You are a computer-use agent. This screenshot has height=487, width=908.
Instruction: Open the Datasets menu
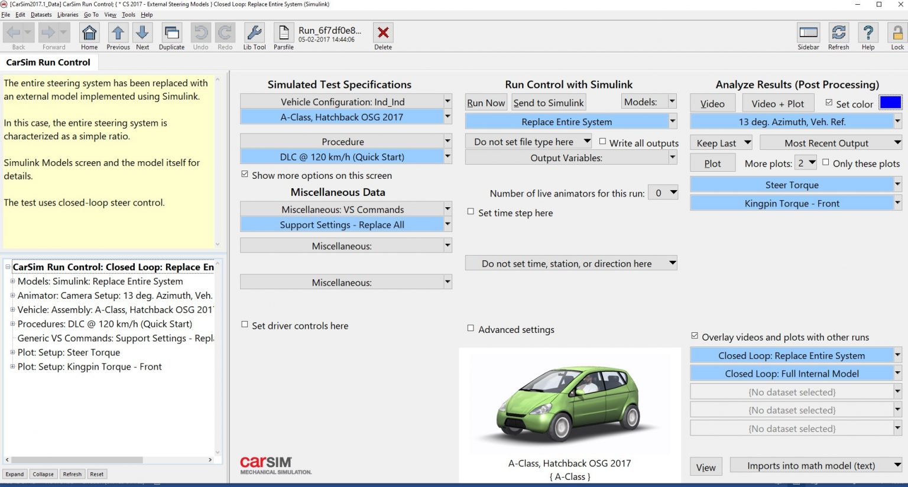click(41, 15)
